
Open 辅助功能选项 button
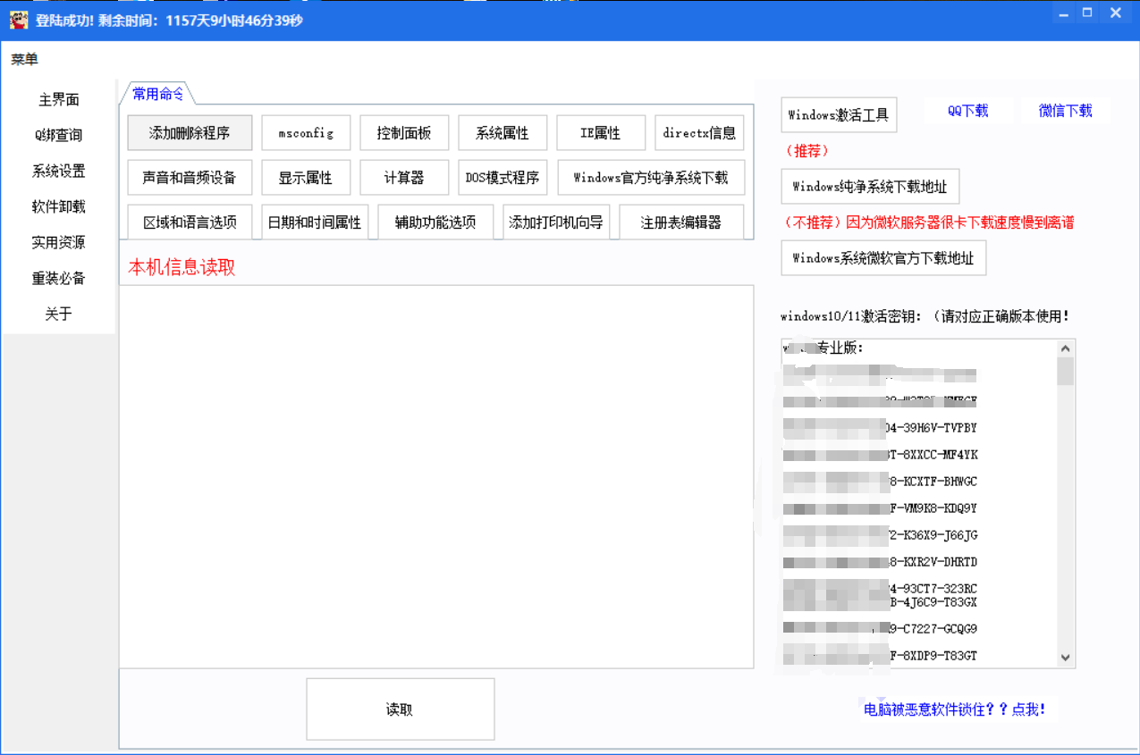click(435, 222)
